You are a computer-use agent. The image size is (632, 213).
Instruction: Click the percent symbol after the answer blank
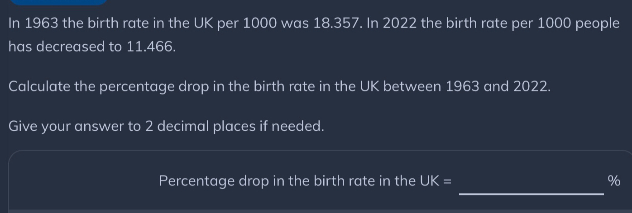pyautogui.click(x=613, y=181)
